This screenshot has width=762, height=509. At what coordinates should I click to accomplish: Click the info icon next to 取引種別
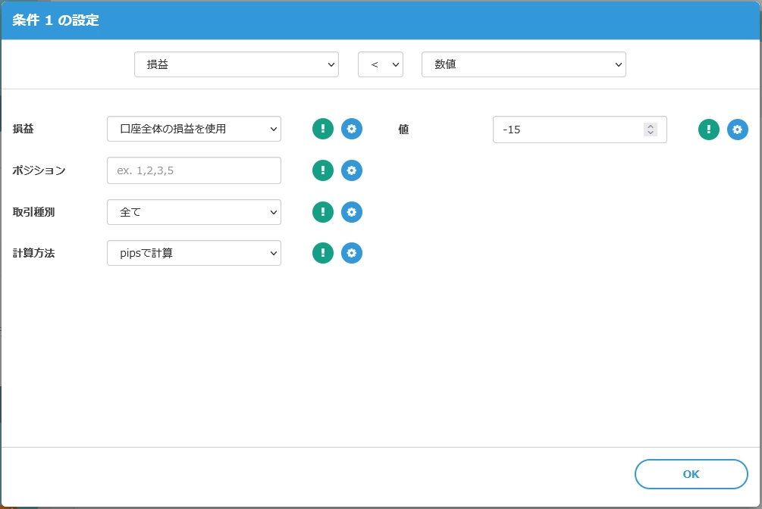(322, 212)
